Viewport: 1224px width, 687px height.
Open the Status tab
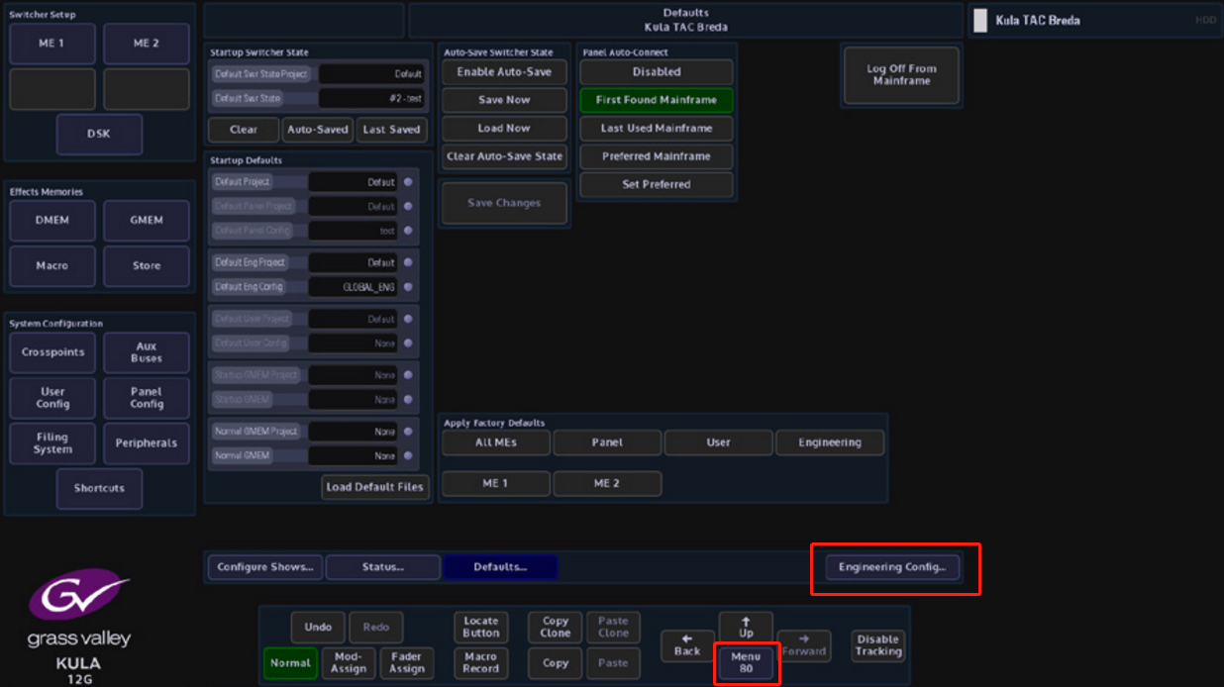(382, 567)
